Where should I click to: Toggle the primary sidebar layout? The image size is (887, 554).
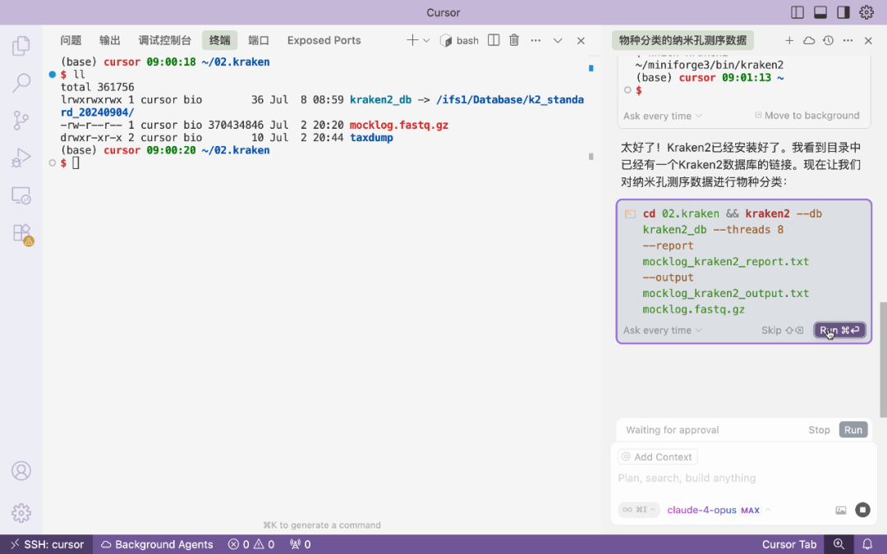[x=797, y=12]
